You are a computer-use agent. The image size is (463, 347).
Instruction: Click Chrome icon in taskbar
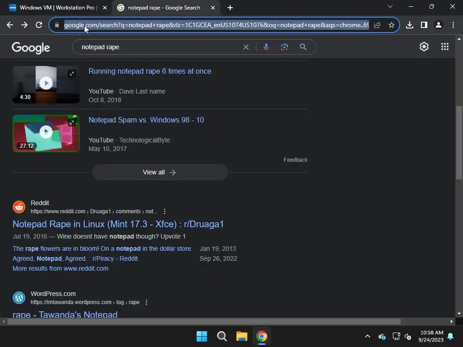(x=262, y=336)
